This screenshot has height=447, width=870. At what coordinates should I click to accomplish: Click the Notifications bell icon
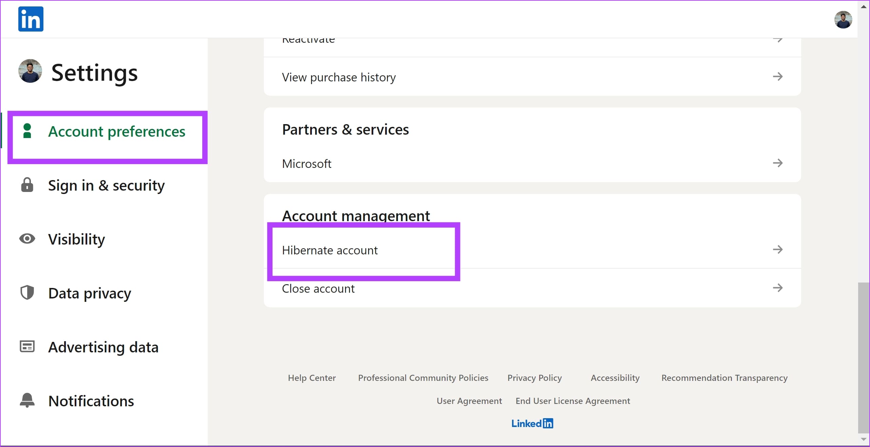pyautogui.click(x=27, y=400)
